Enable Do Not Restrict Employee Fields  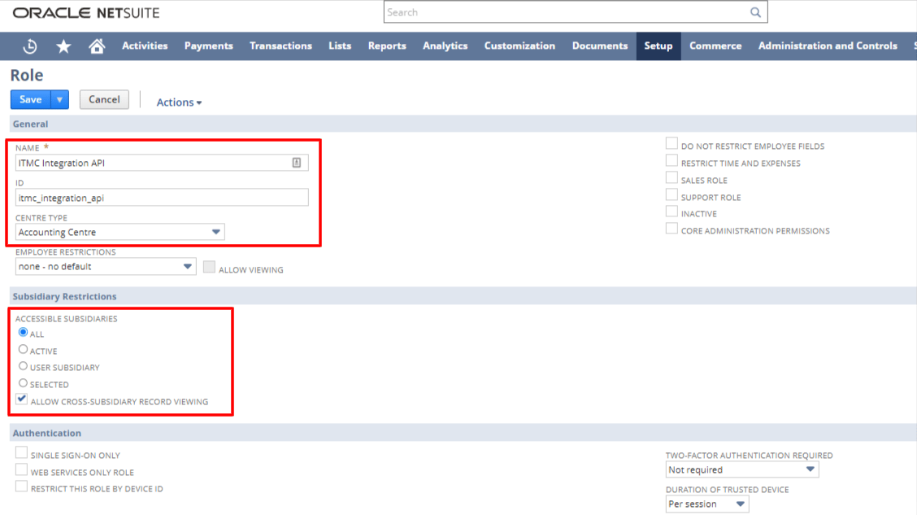click(x=671, y=143)
